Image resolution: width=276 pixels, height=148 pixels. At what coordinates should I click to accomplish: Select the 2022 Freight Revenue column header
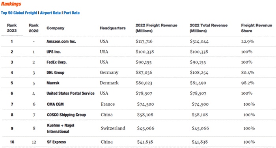(x=156, y=28)
